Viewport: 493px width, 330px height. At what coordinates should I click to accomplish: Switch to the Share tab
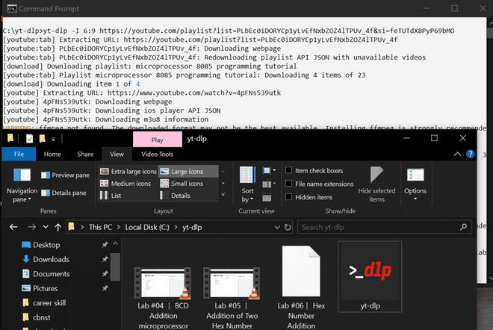click(85, 154)
